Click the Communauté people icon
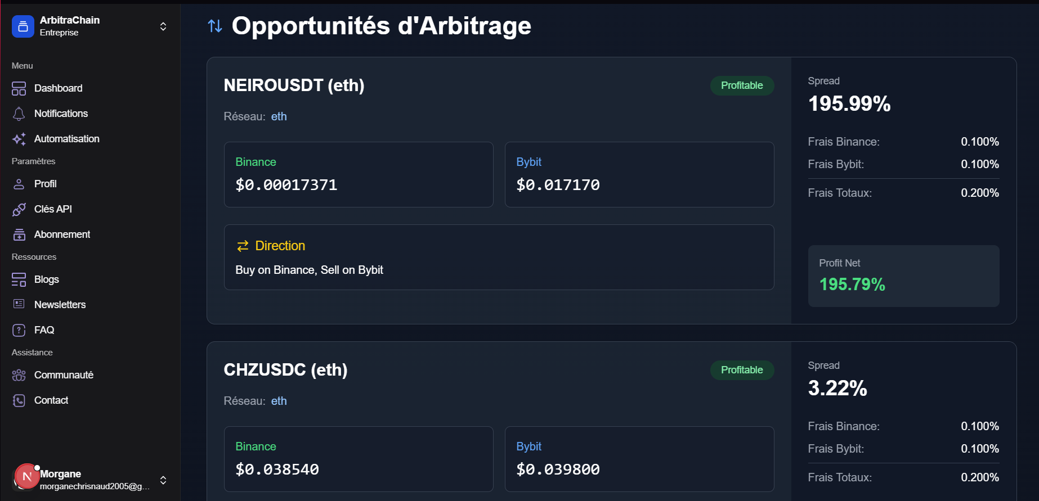This screenshot has width=1039, height=501. click(19, 374)
